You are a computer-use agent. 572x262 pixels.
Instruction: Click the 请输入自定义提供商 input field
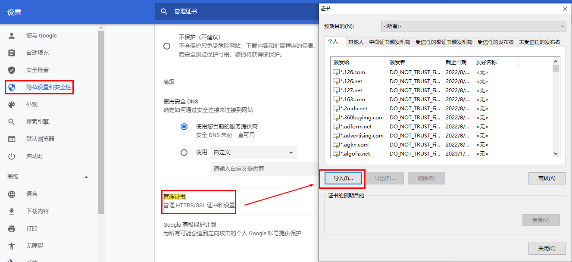(x=264, y=169)
